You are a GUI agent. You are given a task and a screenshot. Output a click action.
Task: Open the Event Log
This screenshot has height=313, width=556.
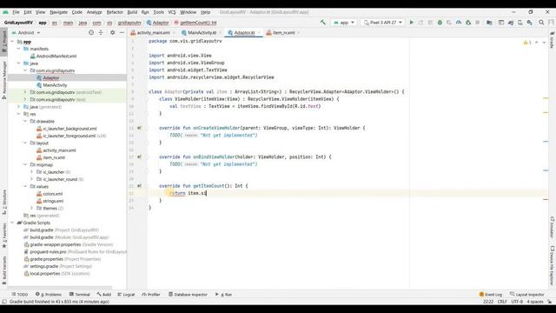click(491, 295)
